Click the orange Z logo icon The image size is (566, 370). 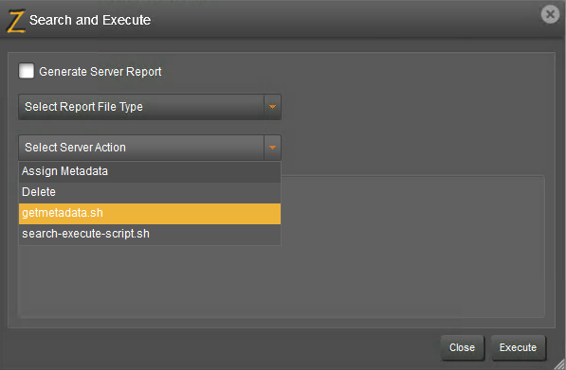pos(15,21)
